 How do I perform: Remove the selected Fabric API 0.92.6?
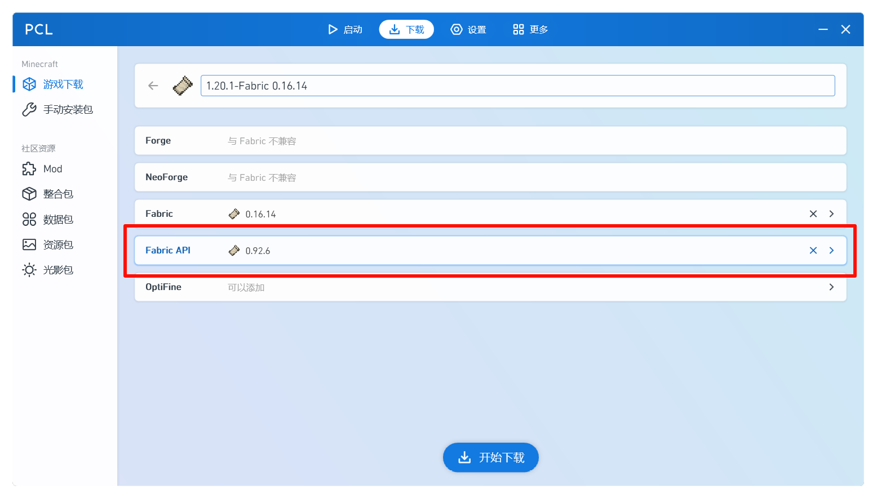coord(813,251)
